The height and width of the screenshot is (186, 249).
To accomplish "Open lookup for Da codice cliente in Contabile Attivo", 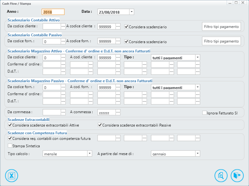I will (63, 26).
